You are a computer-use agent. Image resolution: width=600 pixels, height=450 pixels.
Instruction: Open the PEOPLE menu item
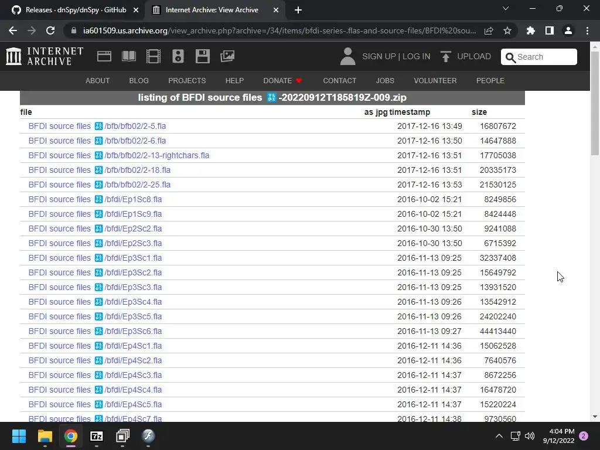[490, 81]
